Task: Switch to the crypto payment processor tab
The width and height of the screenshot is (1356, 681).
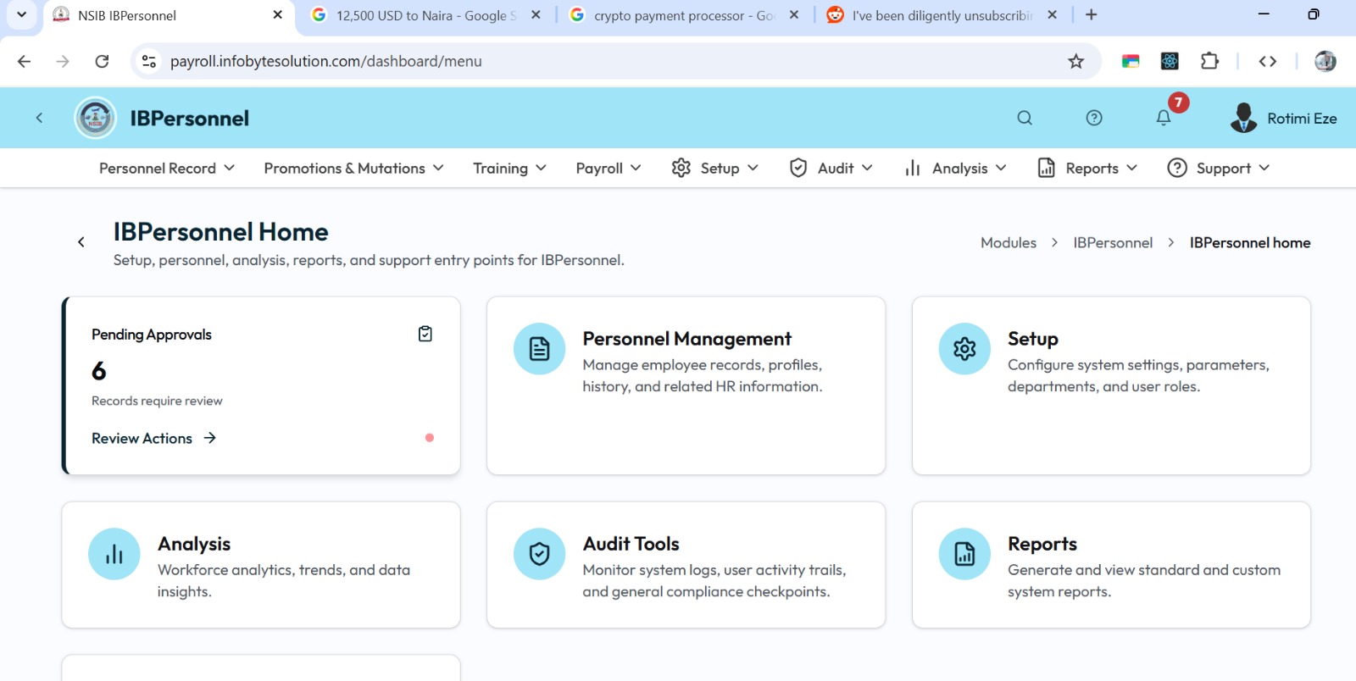Action: [683, 15]
